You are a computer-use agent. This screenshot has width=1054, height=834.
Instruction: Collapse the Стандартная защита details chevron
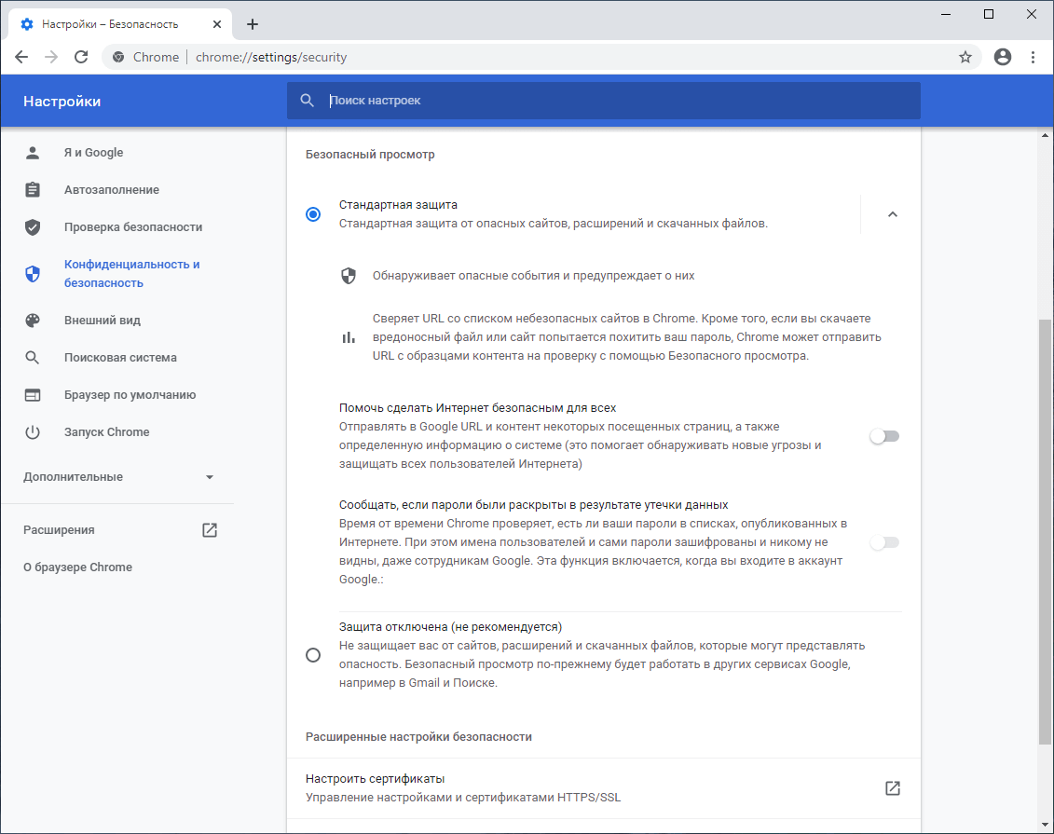point(893,214)
